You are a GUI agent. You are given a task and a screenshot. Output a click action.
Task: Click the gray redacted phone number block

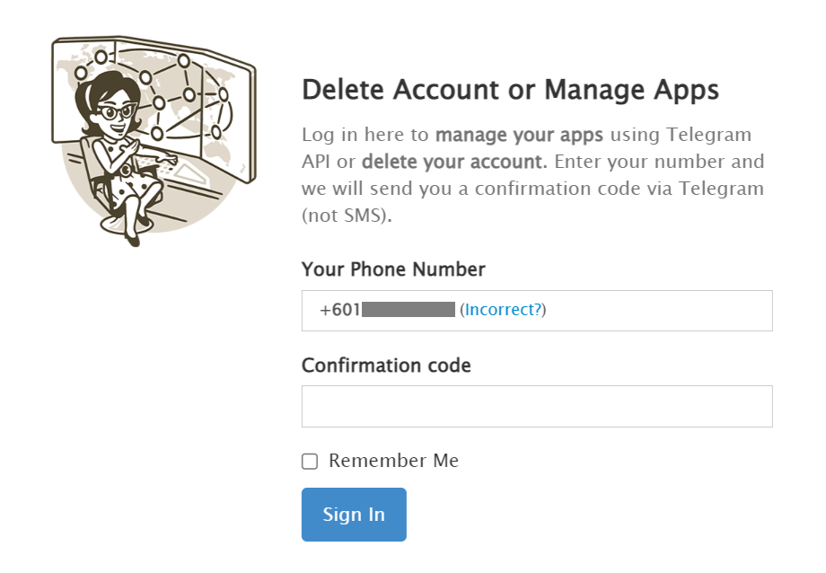408,310
